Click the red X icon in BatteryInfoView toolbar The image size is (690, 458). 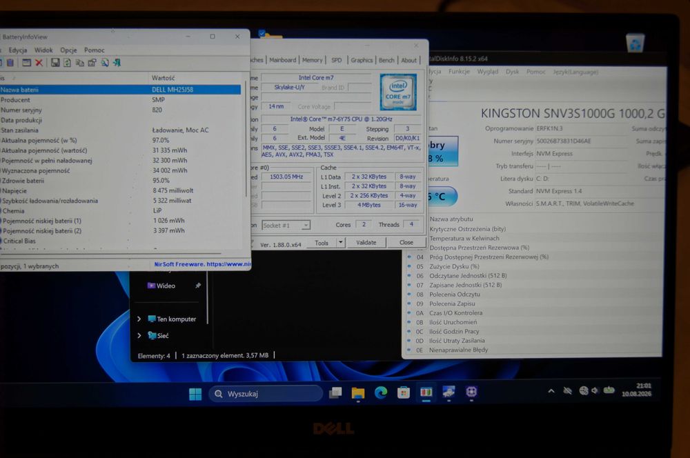tap(39, 63)
